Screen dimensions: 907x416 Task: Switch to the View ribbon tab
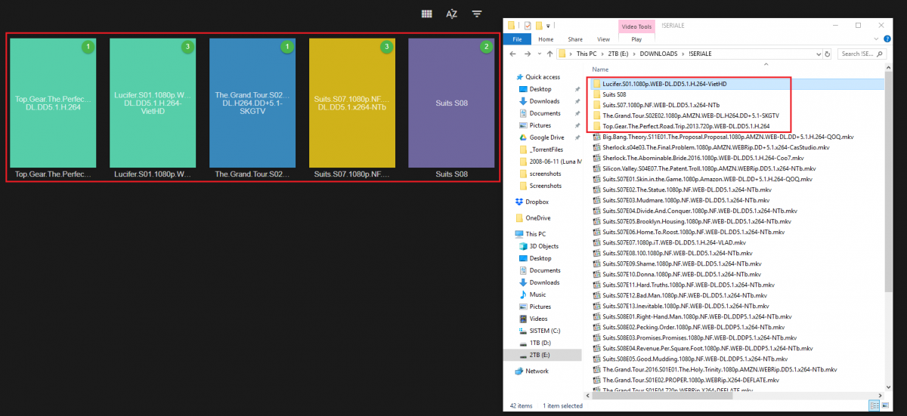[603, 39]
